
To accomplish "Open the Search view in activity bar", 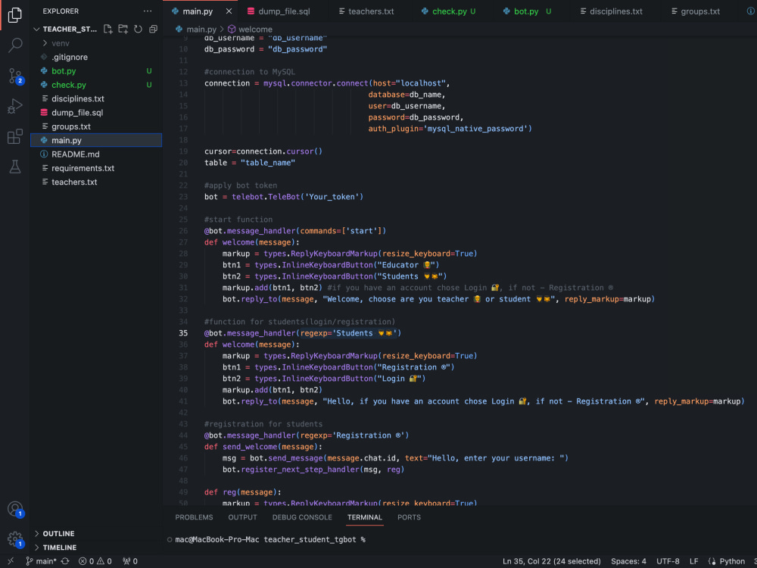I will pyautogui.click(x=14, y=45).
